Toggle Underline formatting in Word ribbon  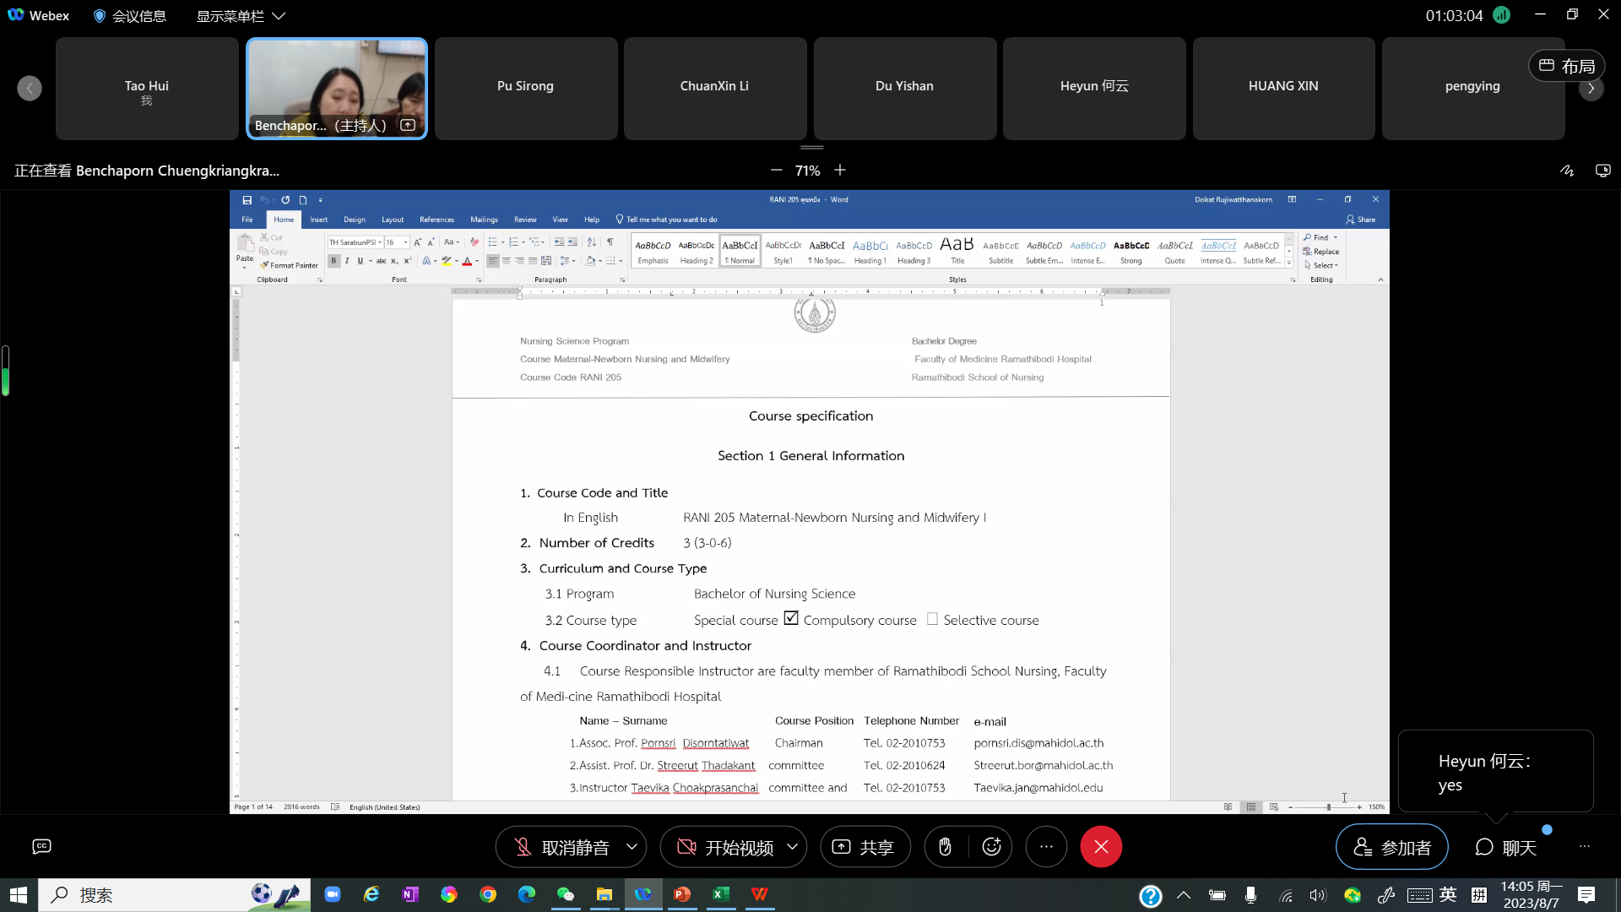point(360,261)
